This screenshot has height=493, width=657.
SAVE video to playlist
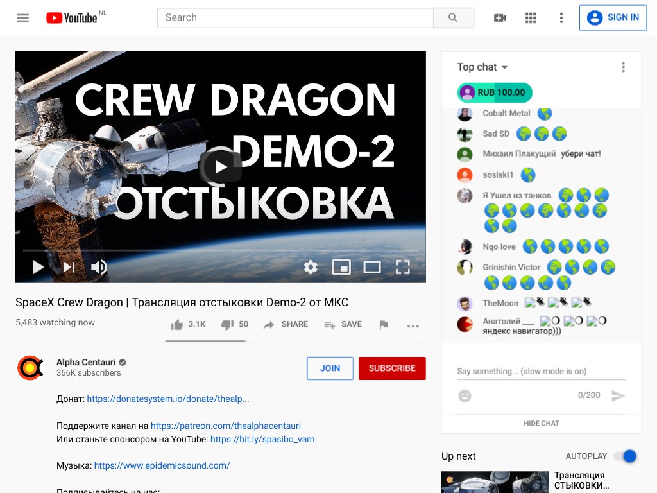[x=343, y=324]
